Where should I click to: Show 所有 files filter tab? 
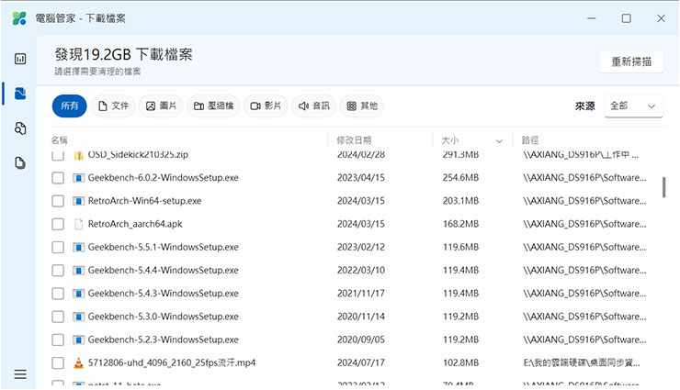coord(70,106)
